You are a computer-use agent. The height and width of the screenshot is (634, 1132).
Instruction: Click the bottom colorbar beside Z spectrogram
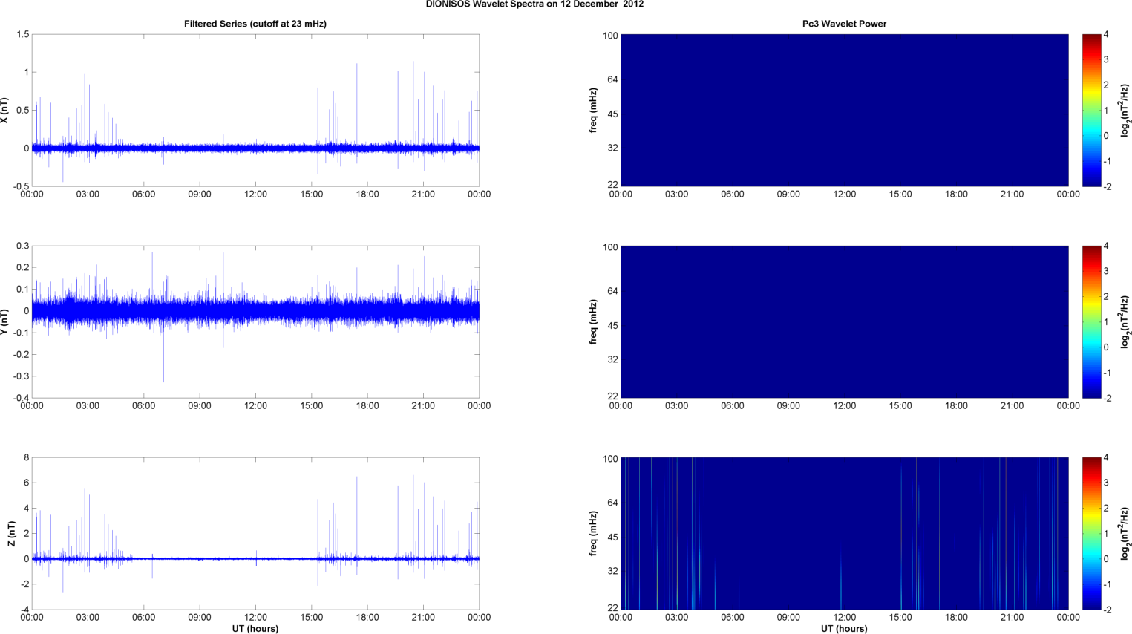(1091, 533)
